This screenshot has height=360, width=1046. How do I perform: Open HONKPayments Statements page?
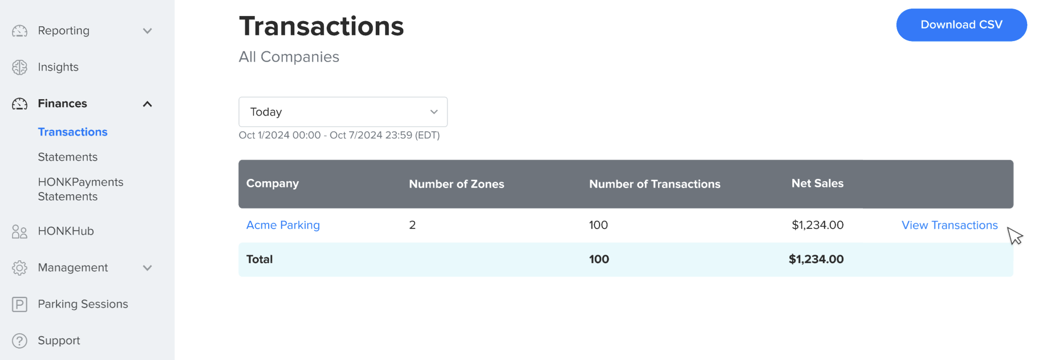pos(80,189)
